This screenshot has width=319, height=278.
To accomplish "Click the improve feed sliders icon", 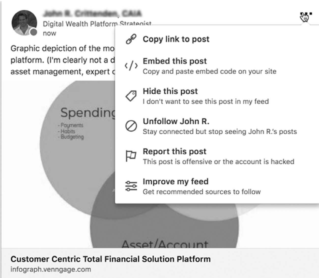I will pos(131,186).
